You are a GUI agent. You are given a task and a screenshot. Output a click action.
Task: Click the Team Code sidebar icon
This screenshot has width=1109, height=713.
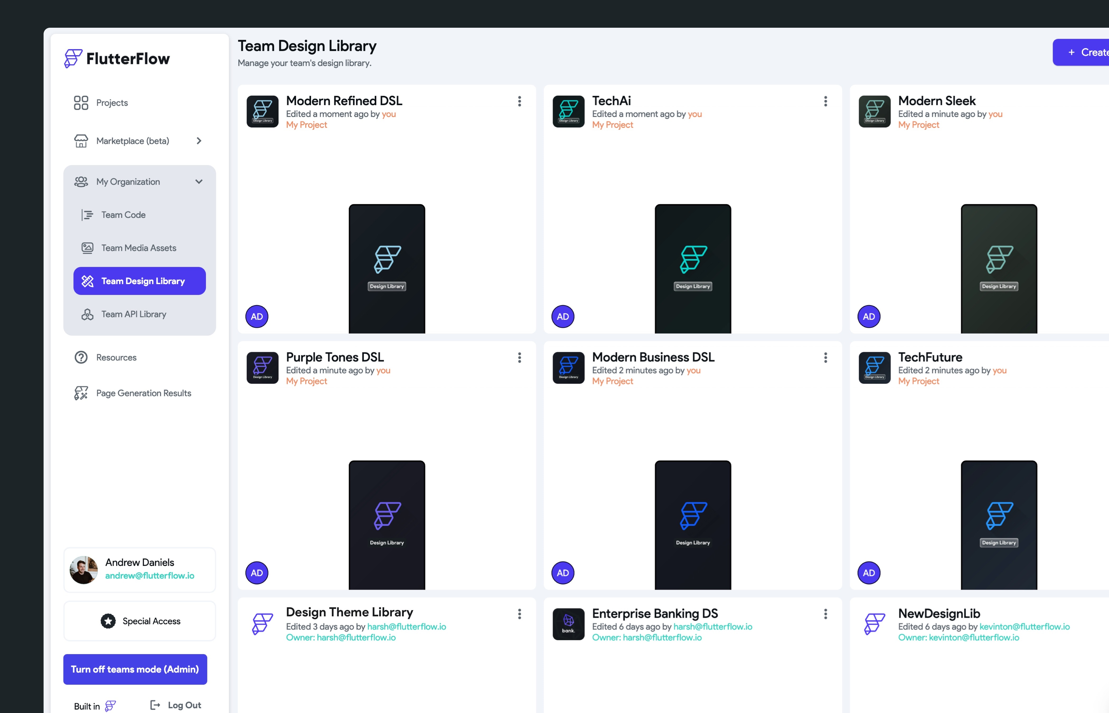pos(87,215)
